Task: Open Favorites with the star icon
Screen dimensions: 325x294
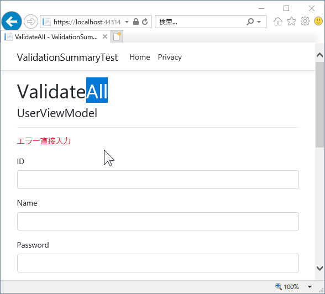Action: click(x=291, y=21)
